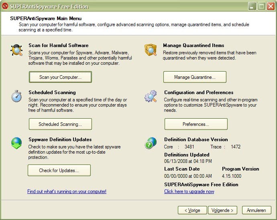Open the Preferences button
Viewport: 277px width, 220px height.
coord(196,124)
